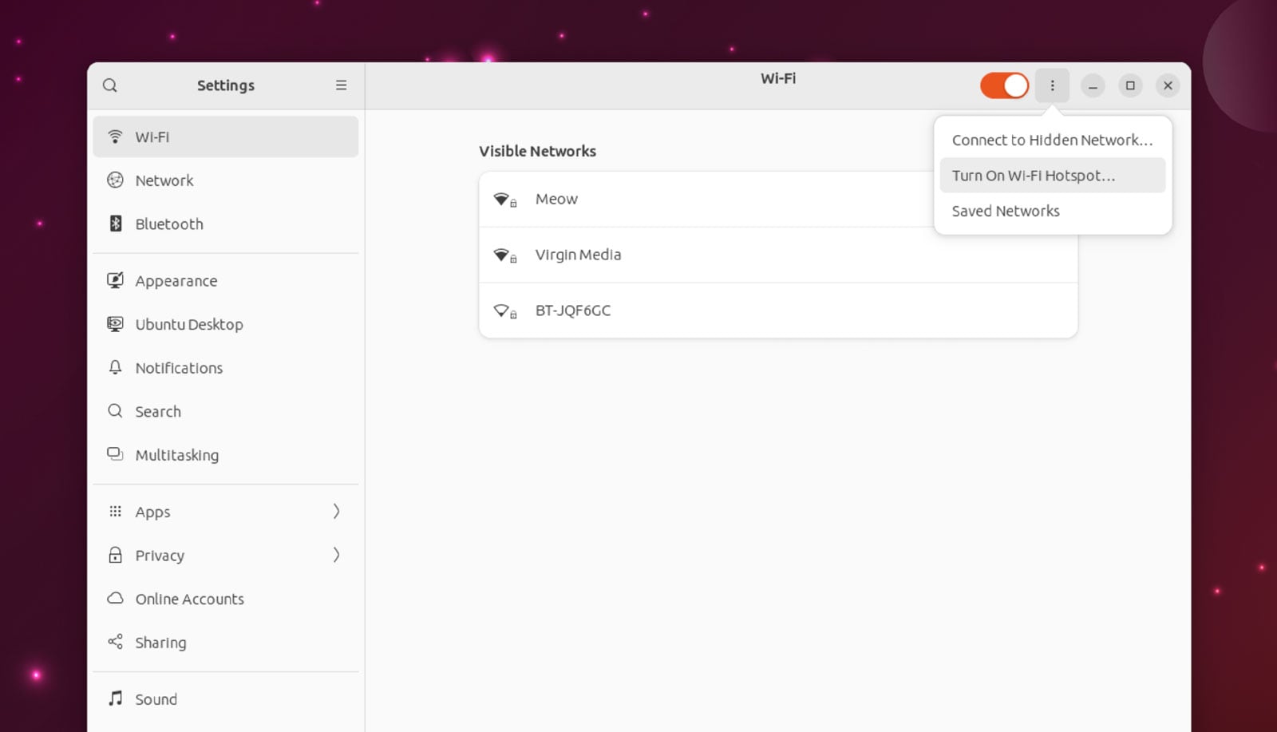Open Sharing label in the sidebar
This screenshot has width=1277, height=732.
tap(160, 643)
